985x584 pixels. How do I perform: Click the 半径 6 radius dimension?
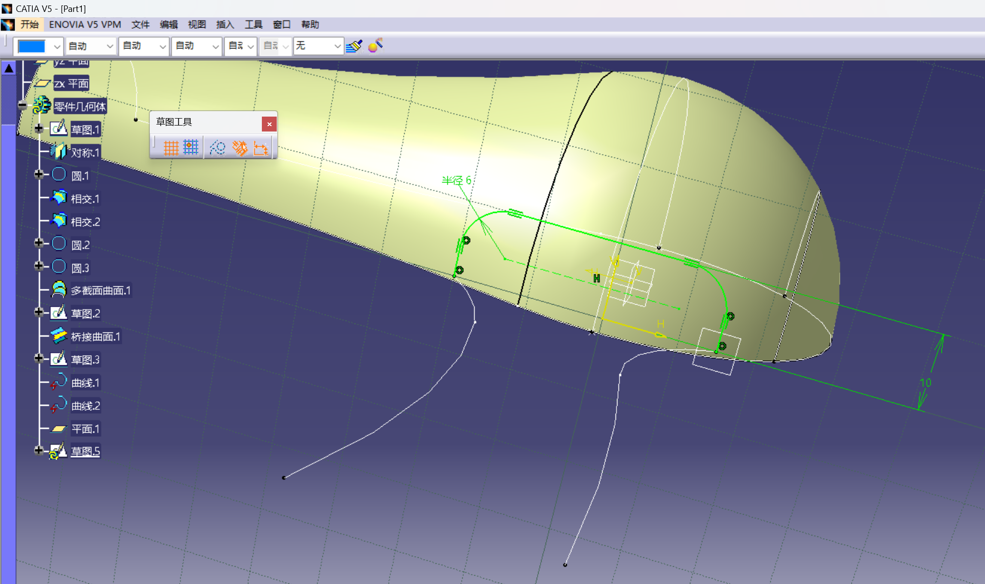coord(456,181)
